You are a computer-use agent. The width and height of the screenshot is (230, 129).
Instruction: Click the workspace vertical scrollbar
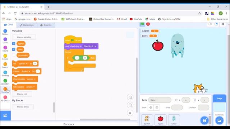pyautogui.click(x=137, y=85)
